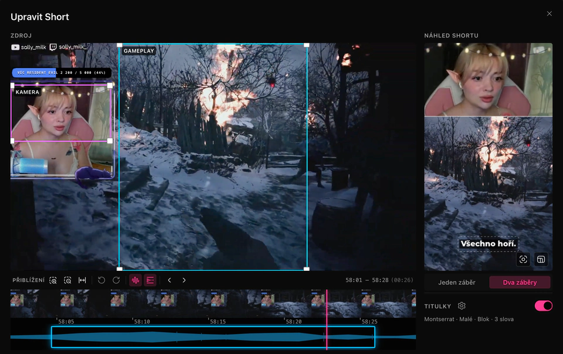The height and width of the screenshot is (354, 563).
Task: Click the 58:10 timeline marker
Action: point(142,322)
